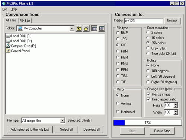Switch to the File List tab
Image resolution: width=186 pixels, height=140 pixels.
[25, 21]
